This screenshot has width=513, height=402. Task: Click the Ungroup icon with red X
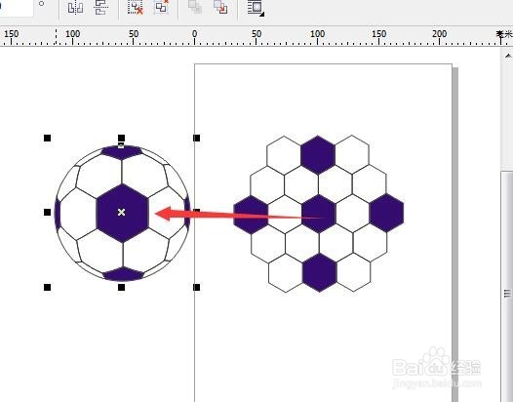(136, 8)
